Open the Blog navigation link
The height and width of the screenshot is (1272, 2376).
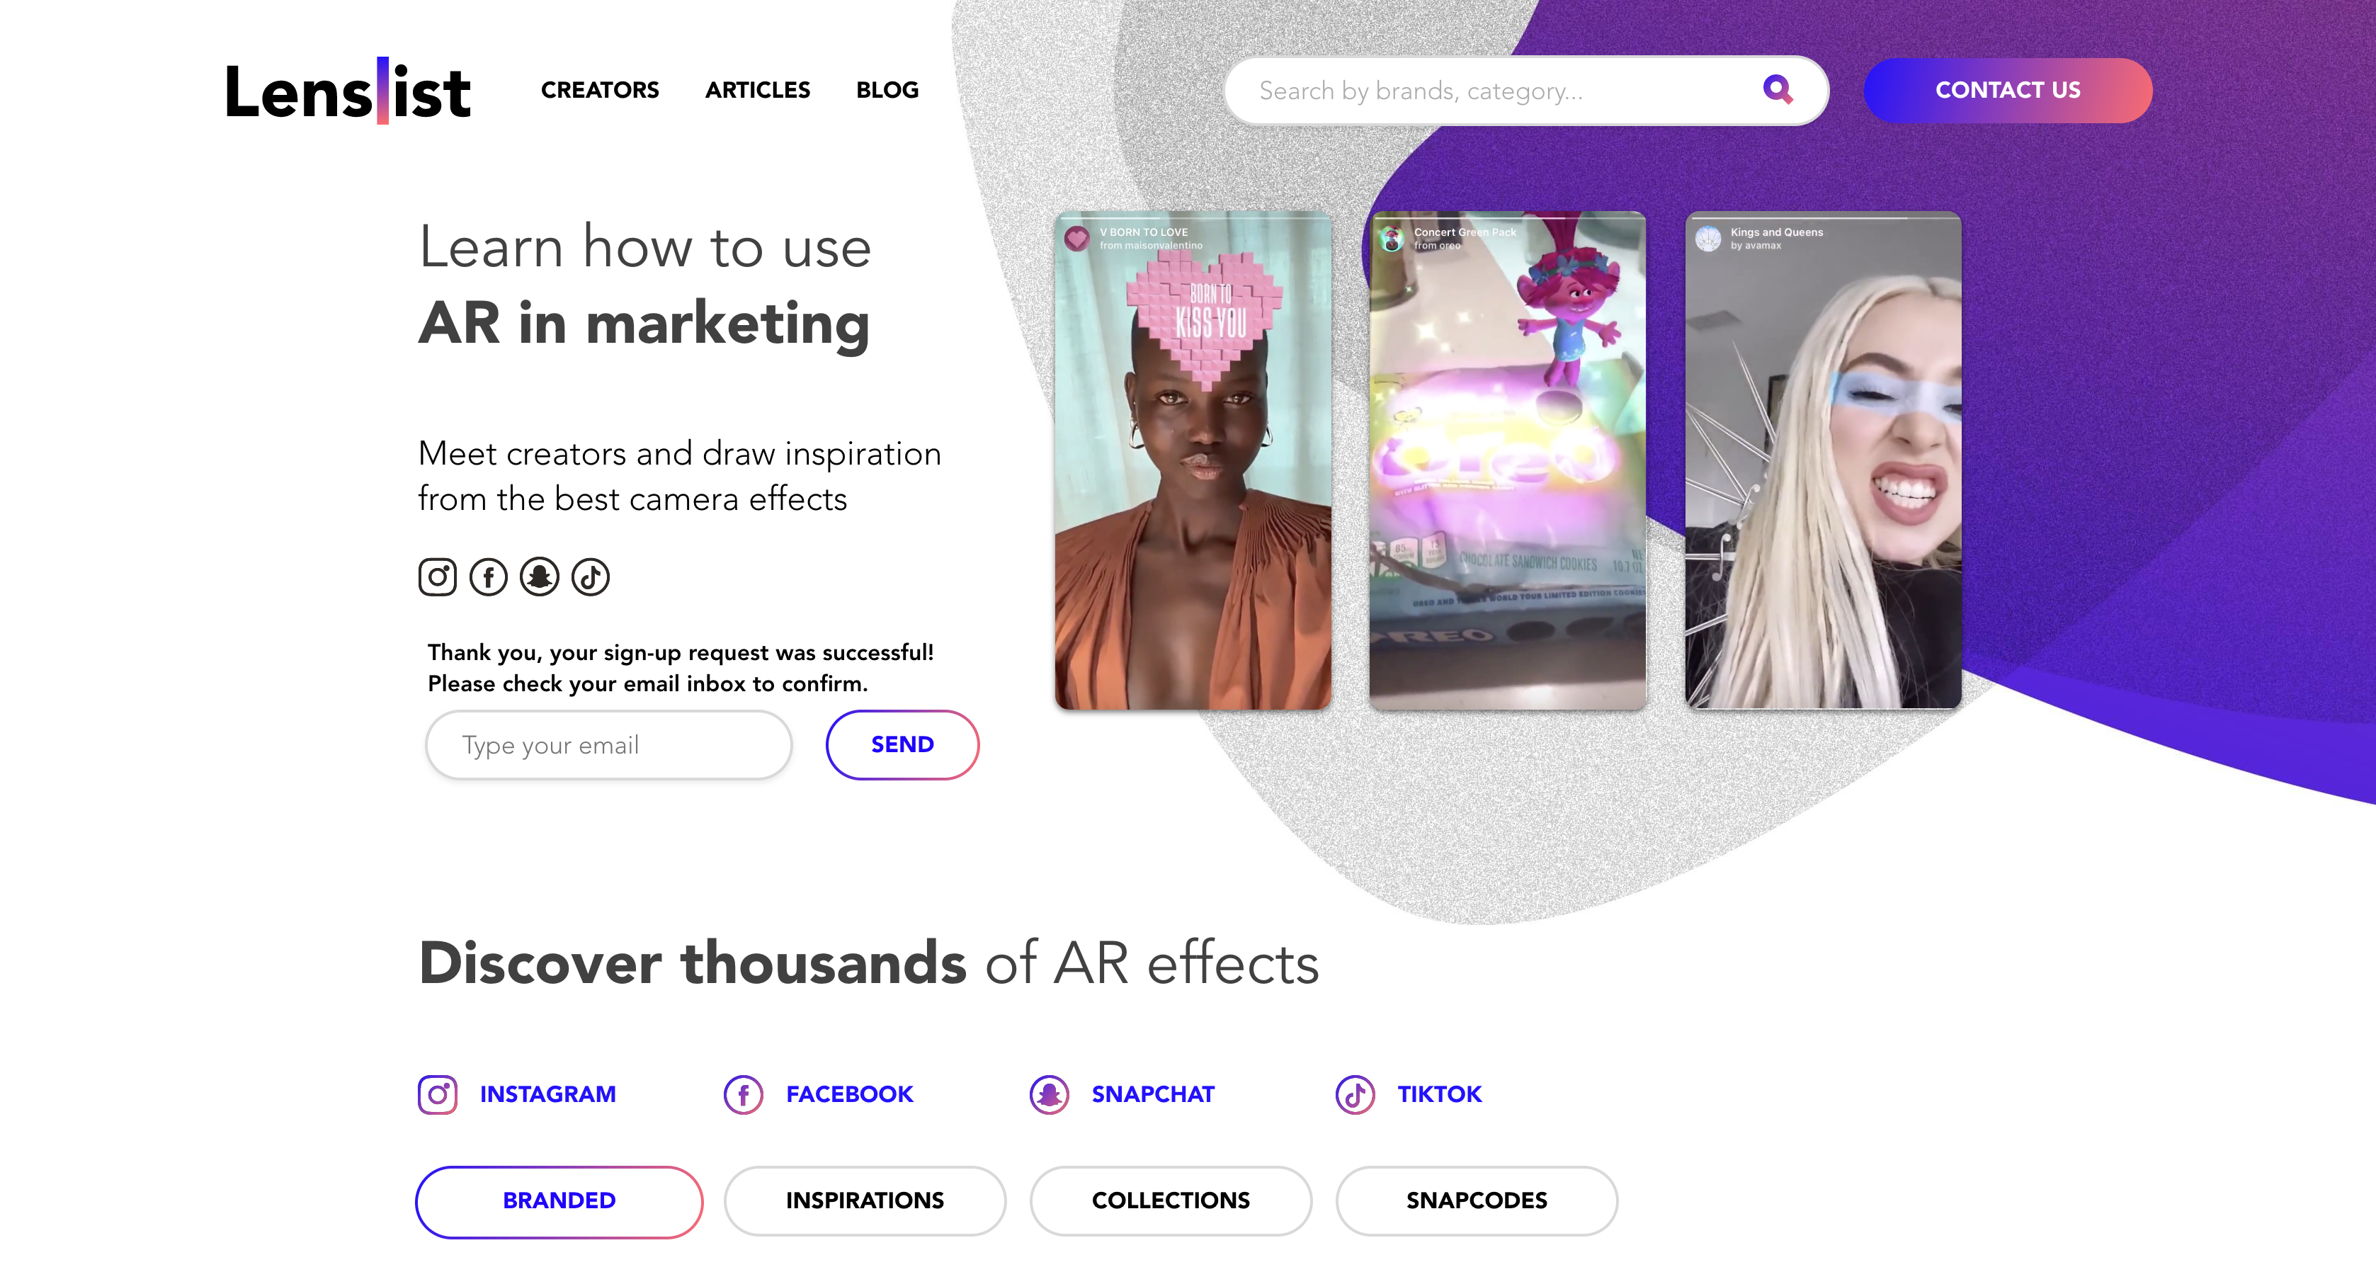tap(887, 91)
